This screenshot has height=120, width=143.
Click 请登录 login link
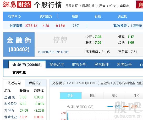click(x=137, y=26)
